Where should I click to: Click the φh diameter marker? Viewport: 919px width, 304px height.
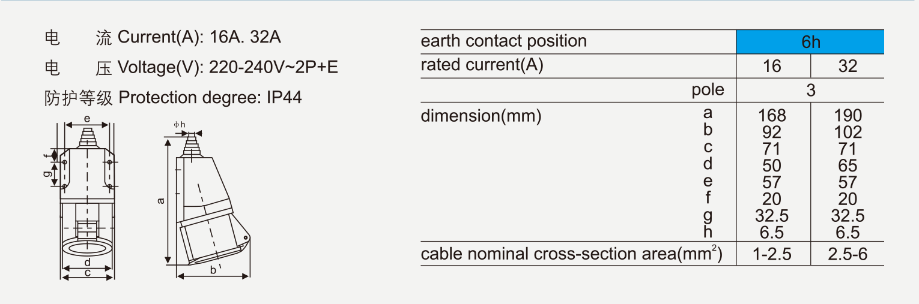pyautogui.click(x=180, y=124)
